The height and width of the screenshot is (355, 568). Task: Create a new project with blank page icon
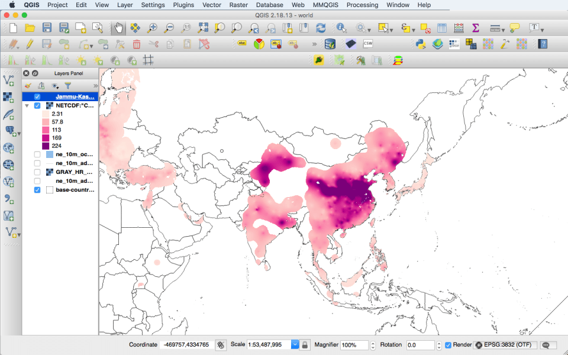click(x=13, y=28)
